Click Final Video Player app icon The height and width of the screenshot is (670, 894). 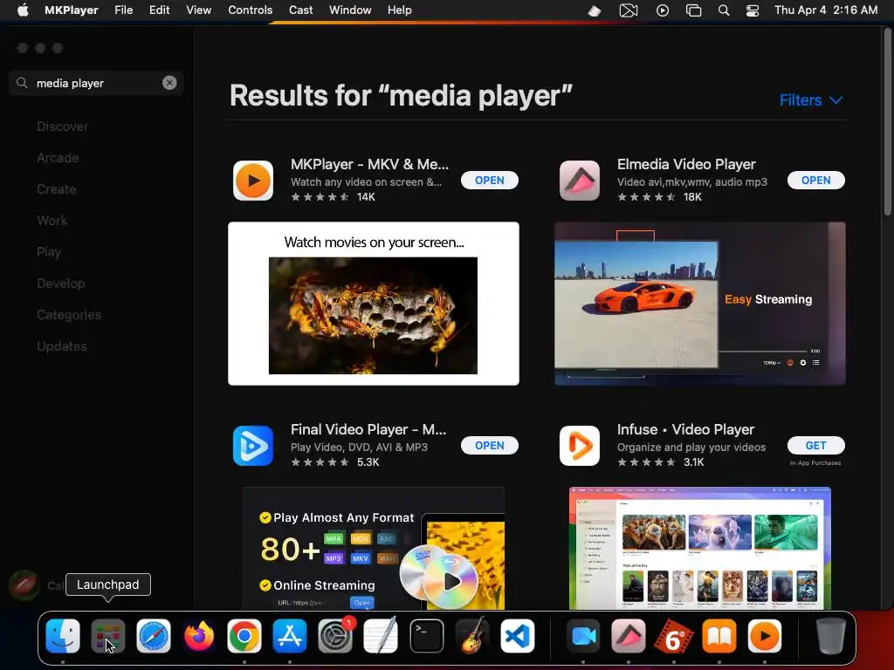[x=253, y=446]
